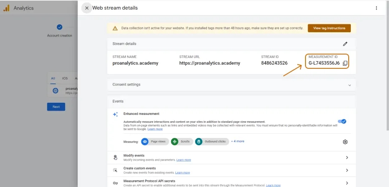Open Create custom events Learn more link
389x187 pixels.
pyautogui.click(x=183, y=173)
